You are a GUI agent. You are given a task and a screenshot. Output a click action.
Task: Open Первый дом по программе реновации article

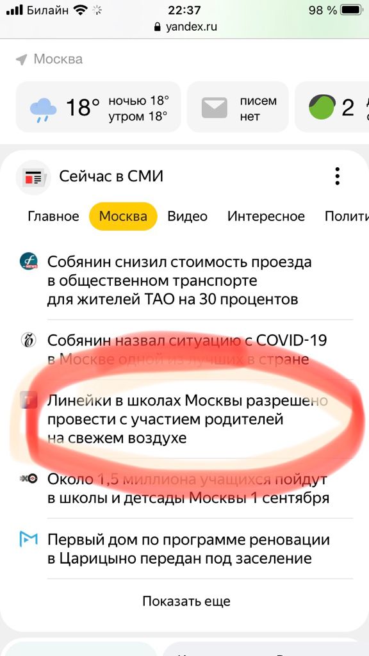[188, 549]
